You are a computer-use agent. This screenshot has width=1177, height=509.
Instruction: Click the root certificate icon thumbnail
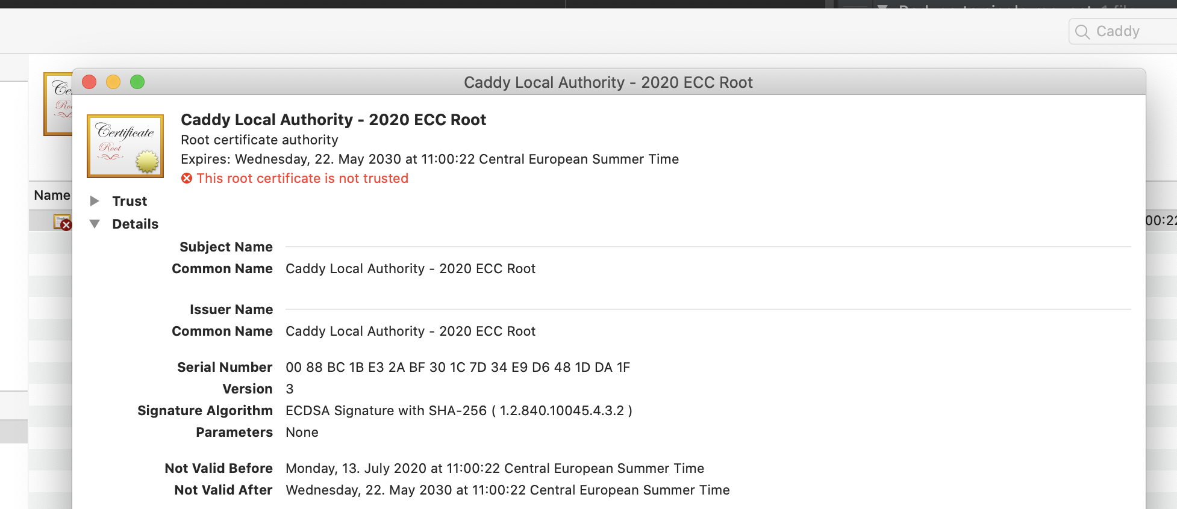pyautogui.click(x=125, y=146)
